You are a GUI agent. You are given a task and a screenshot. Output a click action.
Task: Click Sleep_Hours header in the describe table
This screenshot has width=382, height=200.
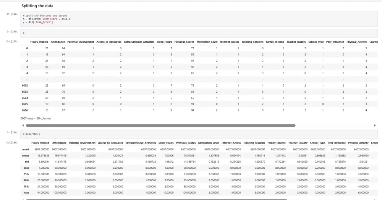[166, 143]
